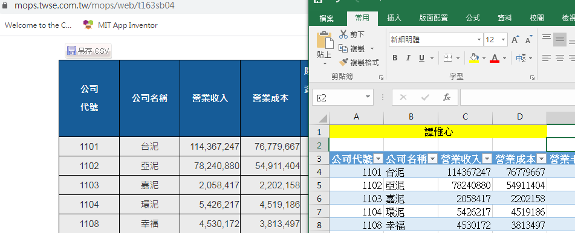The height and width of the screenshot is (233, 575).
Task: Open the font color dropdown arrow
Action: [504, 58]
